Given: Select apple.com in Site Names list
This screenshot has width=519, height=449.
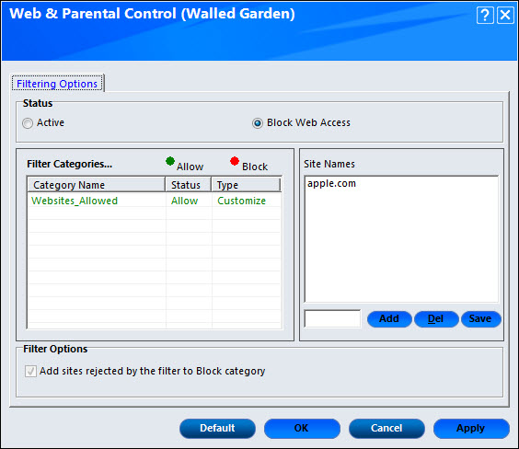Looking at the screenshot, I should [x=331, y=183].
